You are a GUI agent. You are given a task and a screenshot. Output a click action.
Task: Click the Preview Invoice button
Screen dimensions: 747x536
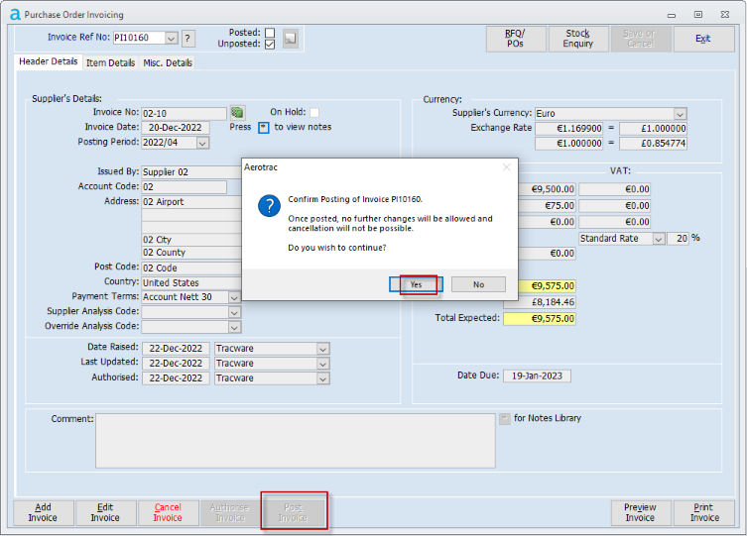[640, 512]
